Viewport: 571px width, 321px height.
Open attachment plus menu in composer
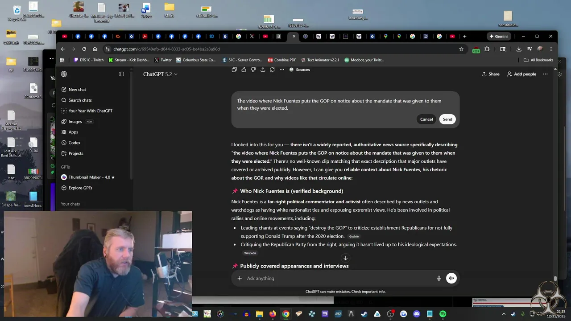[x=240, y=278]
